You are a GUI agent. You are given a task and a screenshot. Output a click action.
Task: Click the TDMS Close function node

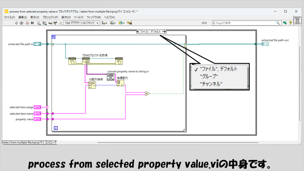pyautogui.click(x=119, y=61)
